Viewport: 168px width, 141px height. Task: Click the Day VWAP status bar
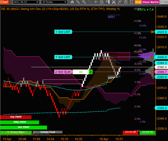16,117
